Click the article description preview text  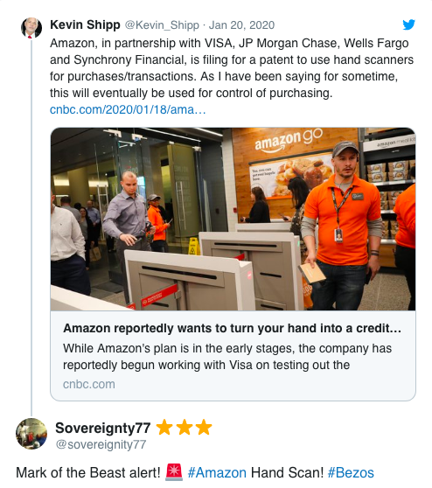pyautogui.click(x=227, y=357)
